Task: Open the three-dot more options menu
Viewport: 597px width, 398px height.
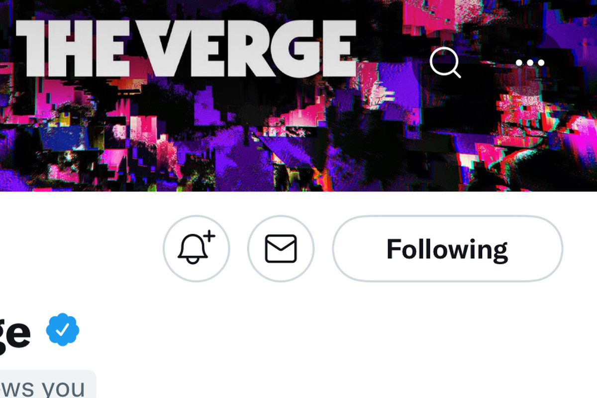Action: click(530, 63)
